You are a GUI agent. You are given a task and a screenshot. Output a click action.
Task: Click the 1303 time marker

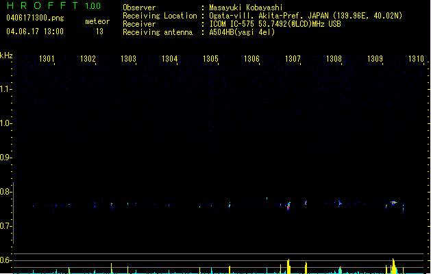(x=128, y=59)
